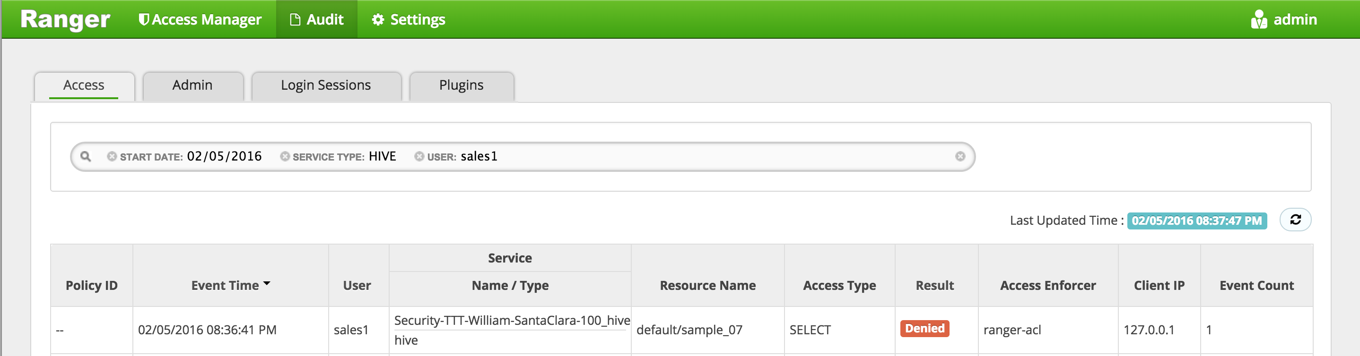Switch to the Plugins tab
Screen dimensions: 1360x356
click(462, 85)
